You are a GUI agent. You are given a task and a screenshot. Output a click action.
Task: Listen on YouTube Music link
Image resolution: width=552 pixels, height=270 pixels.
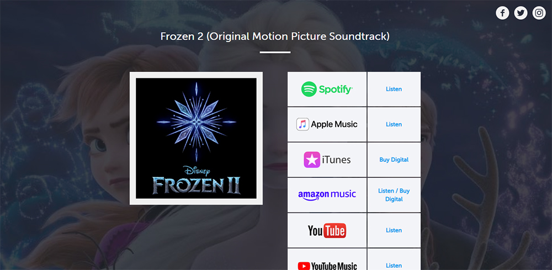(x=394, y=266)
